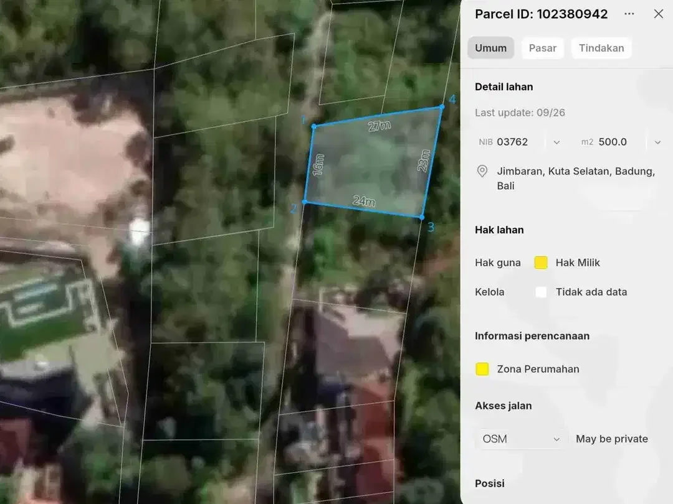Image resolution: width=673 pixels, height=504 pixels.
Task: Select corner point 3 of the parcel
Action: [422, 218]
